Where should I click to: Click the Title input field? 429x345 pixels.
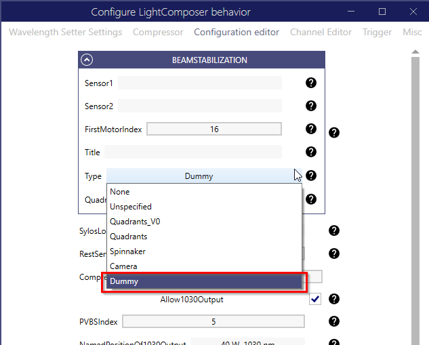click(x=193, y=152)
